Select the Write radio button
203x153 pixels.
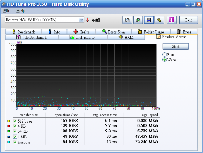pos(164,60)
